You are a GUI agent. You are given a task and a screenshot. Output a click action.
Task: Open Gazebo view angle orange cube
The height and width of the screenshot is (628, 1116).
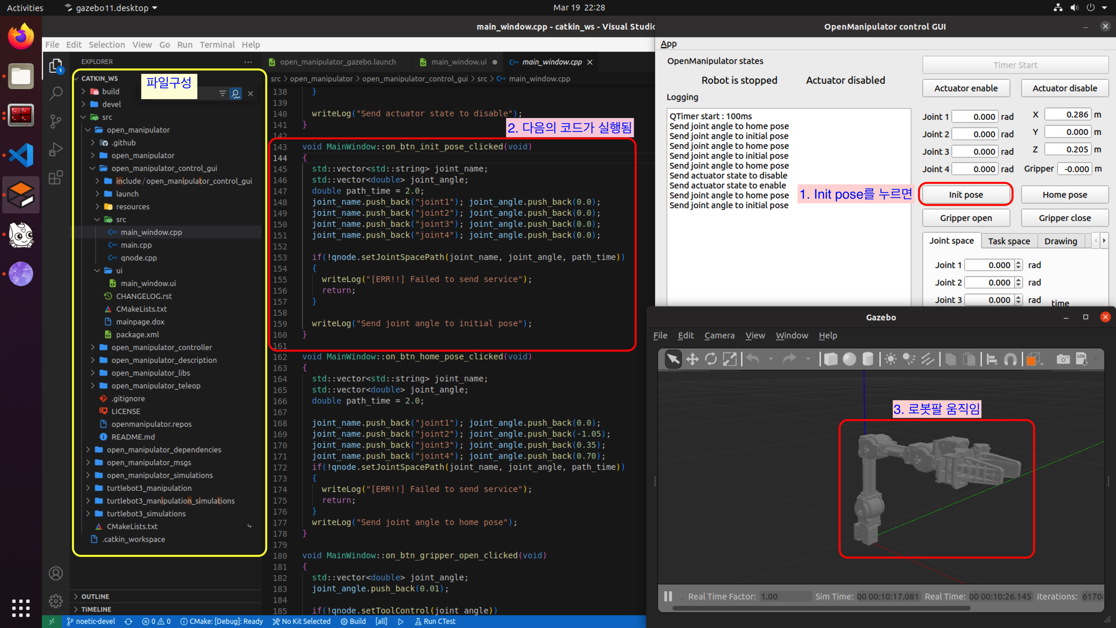(x=1034, y=359)
